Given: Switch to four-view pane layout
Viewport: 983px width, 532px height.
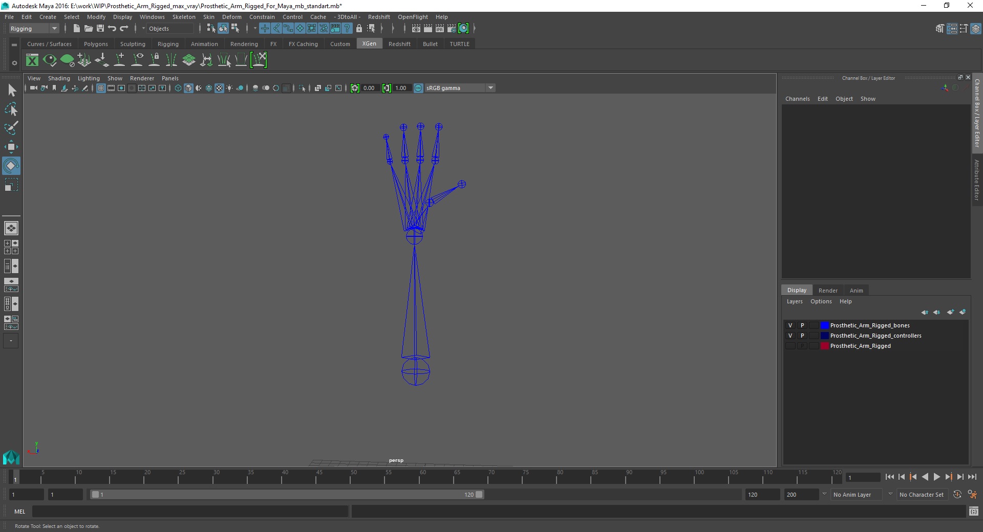Looking at the screenshot, I should click(11, 247).
